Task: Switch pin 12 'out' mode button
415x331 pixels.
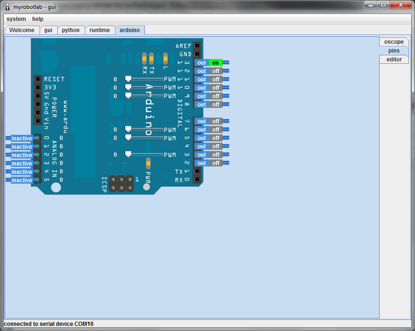Action: [202, 71]
